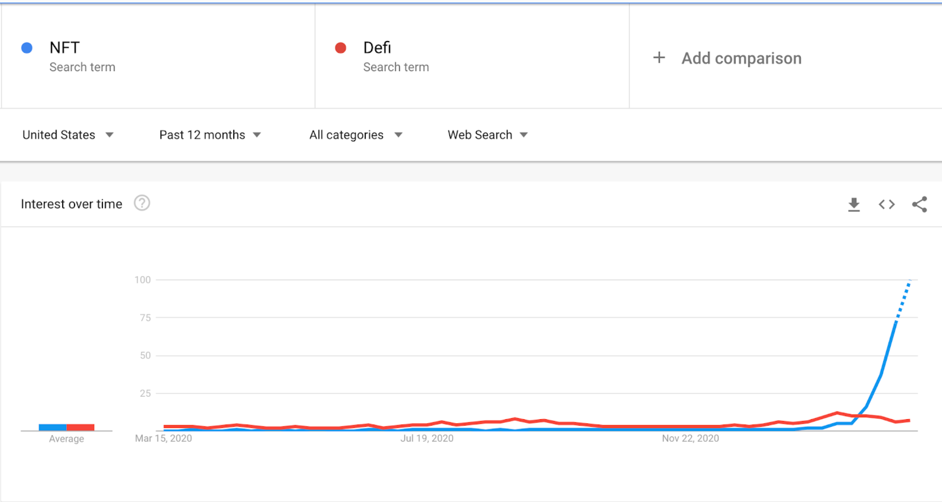Download the Interest over time data
This screenshot has height=502, width=942.
point(853,205)
